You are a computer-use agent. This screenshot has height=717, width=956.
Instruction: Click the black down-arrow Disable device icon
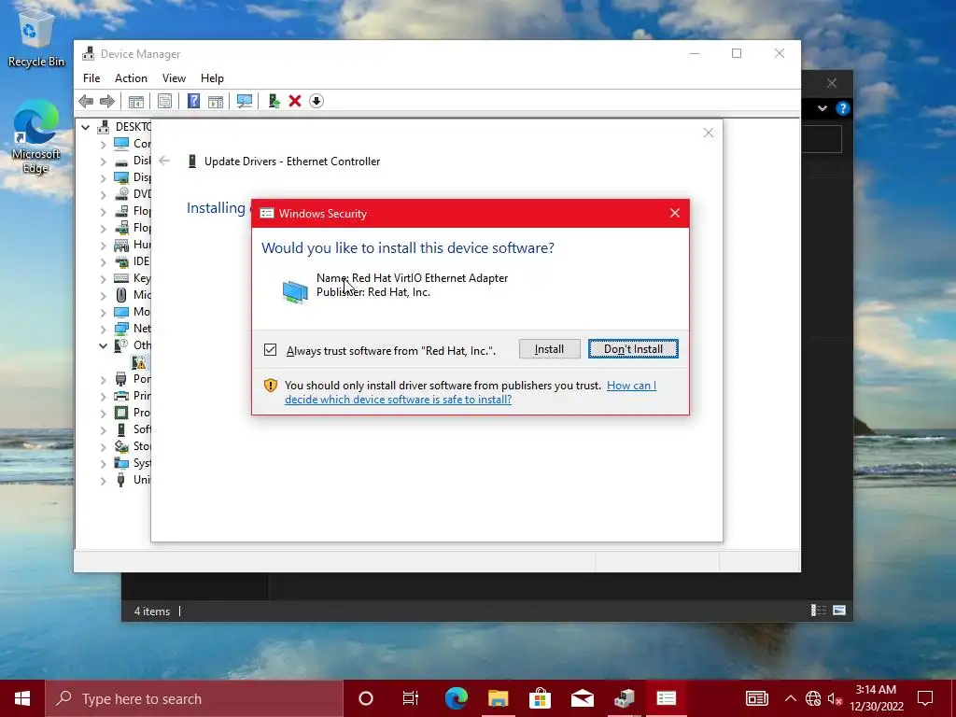[x=316, y=101]
